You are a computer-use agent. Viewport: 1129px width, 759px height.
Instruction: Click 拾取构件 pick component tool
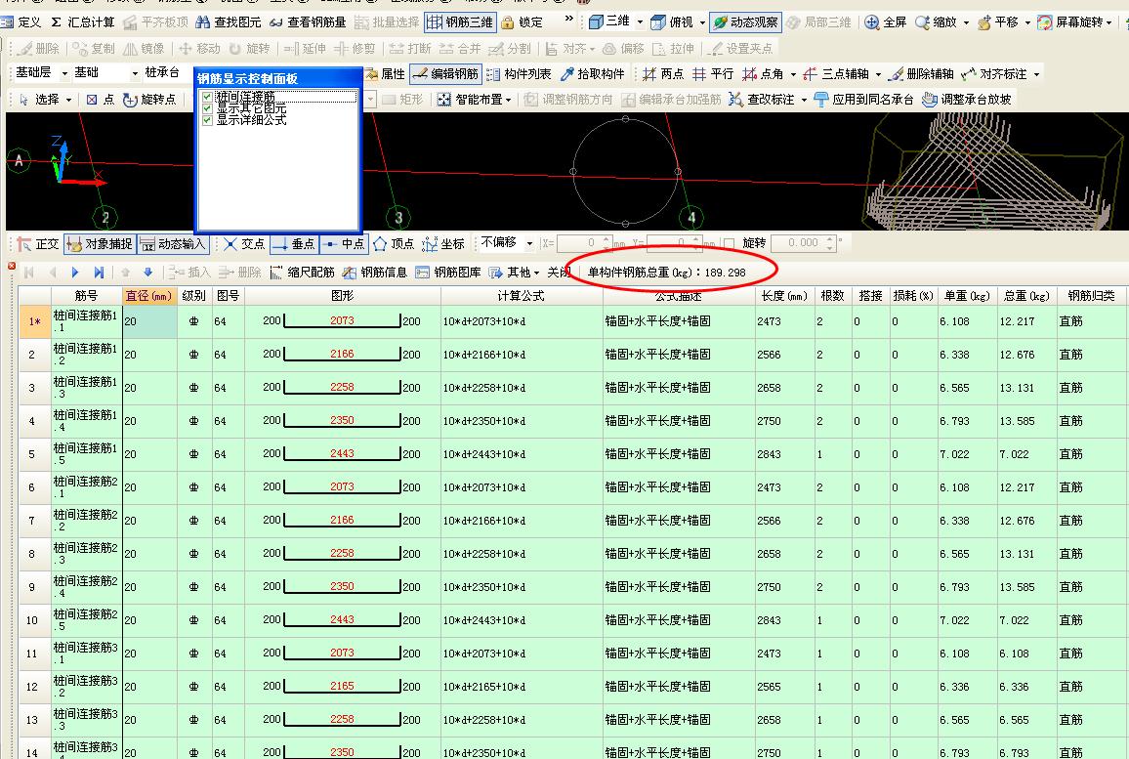tap(593, 73)
